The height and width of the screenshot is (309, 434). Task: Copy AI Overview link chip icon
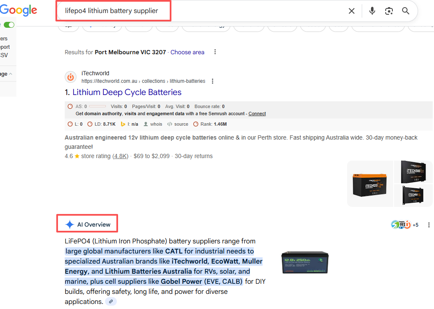point(111,301)
